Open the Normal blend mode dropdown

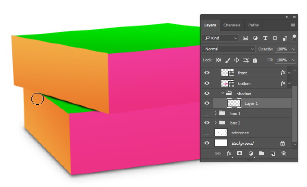tap(229, 49)
